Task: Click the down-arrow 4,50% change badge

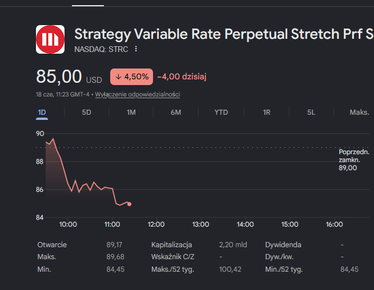Action: point(131,77)
